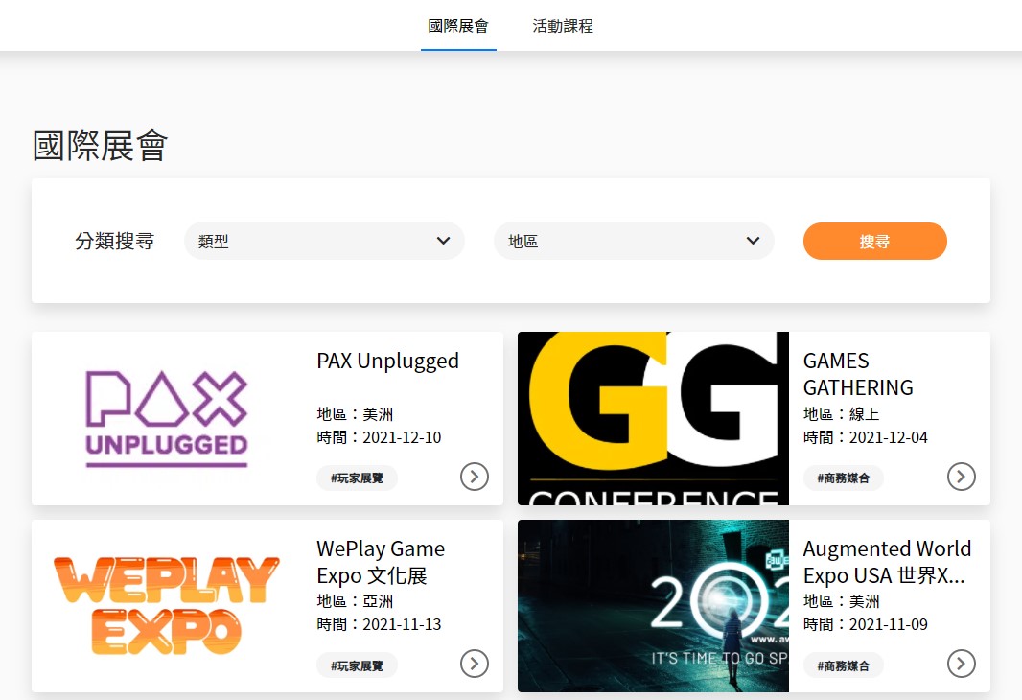The image size is (1022, 700).
Task: Click the date 2021-12-04 text
Action: click(889, 437)
